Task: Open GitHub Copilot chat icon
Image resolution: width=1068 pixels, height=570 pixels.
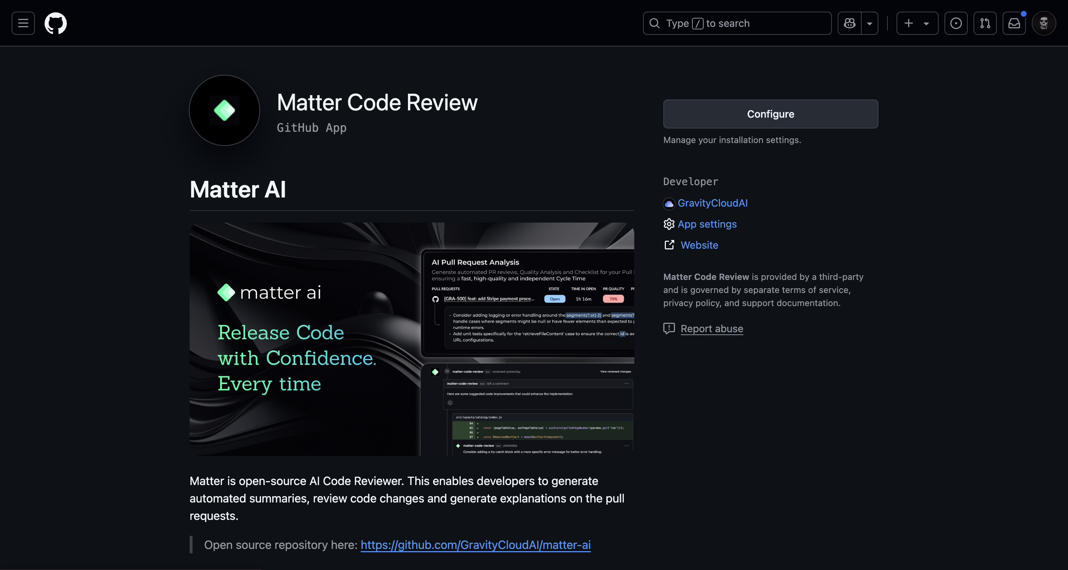Action: click(850, 23)
